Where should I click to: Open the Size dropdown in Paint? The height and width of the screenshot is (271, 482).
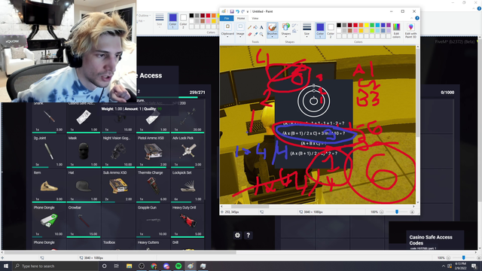307,30
